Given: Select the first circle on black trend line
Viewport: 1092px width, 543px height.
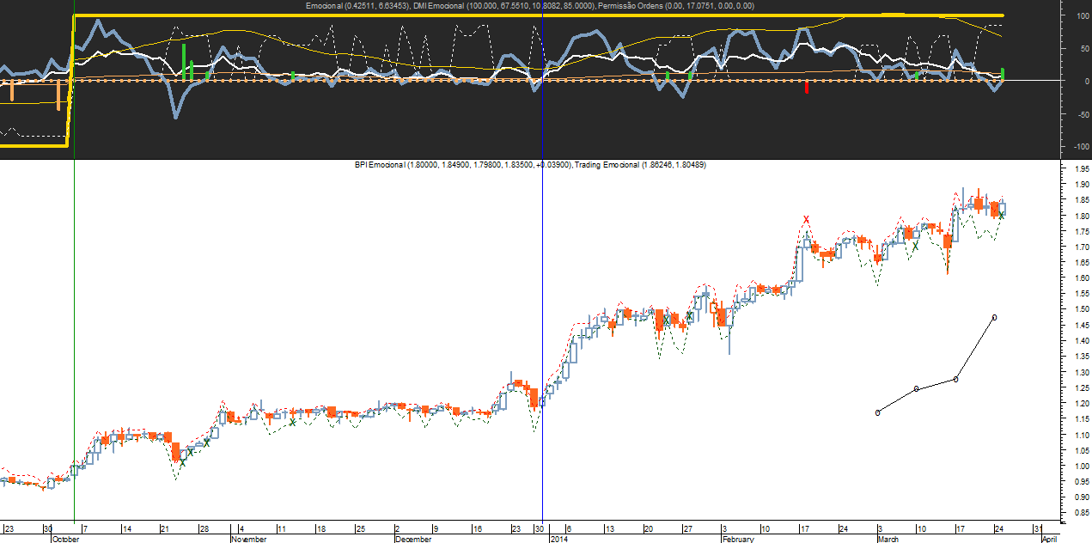Looking at the screenshot, I should tap(877, 412).
